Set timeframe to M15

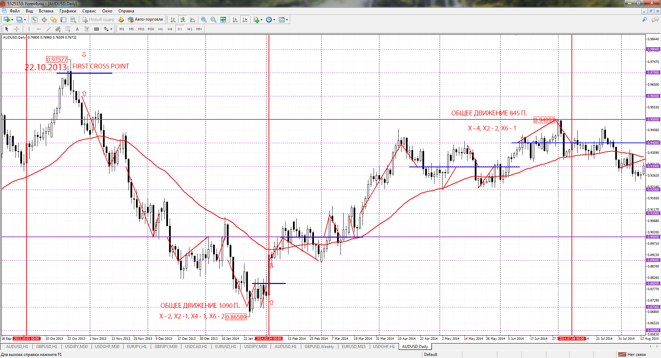(141, 29)
